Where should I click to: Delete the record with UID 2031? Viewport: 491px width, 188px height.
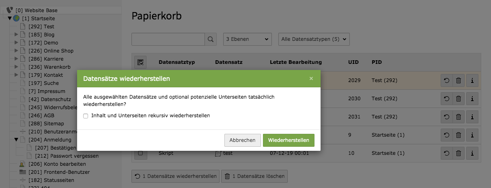click(459, 117)
